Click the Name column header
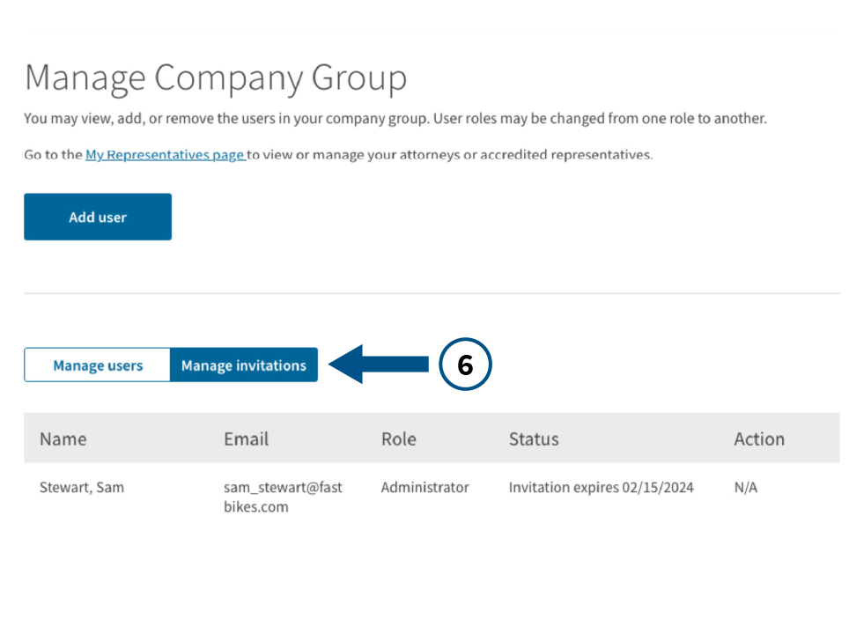 [x=63, y=439]
